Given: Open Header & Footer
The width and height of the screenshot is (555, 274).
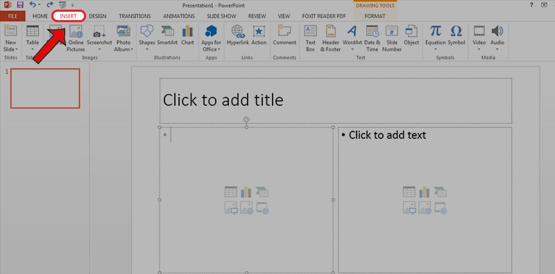Looking at the screenshot, I should [331, 38].
